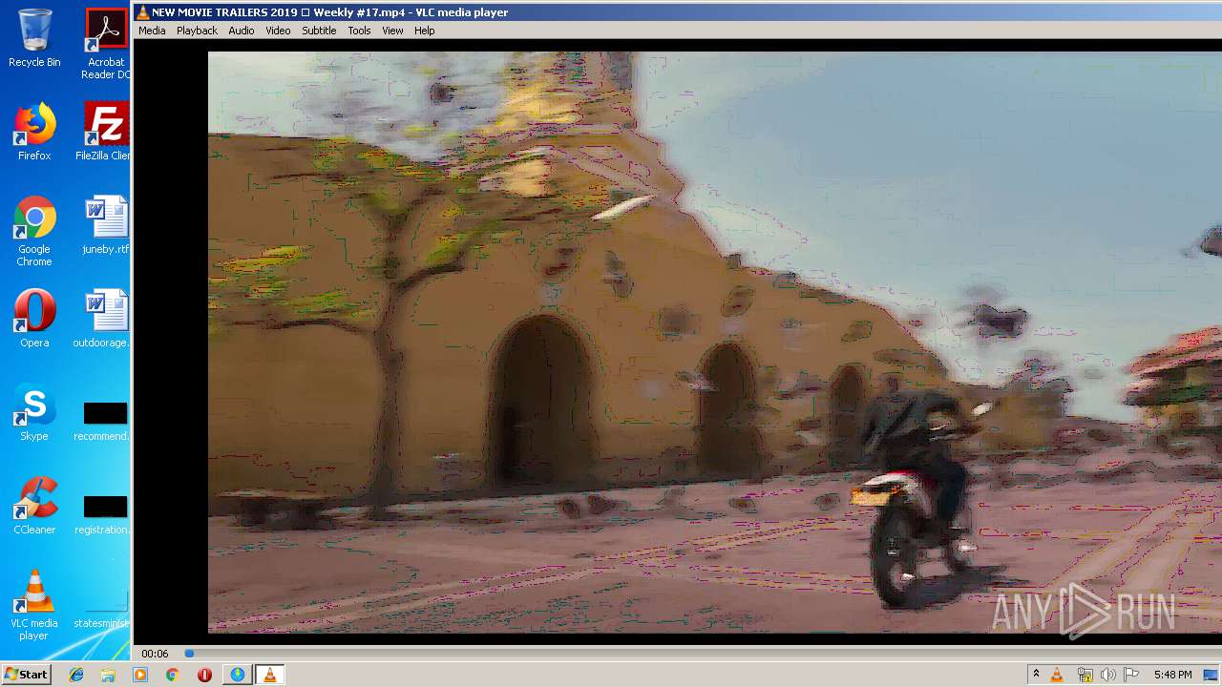Launch Internet Explorer from taskbar
Viewport: 1222px width, 687px height.
(76, 675)
